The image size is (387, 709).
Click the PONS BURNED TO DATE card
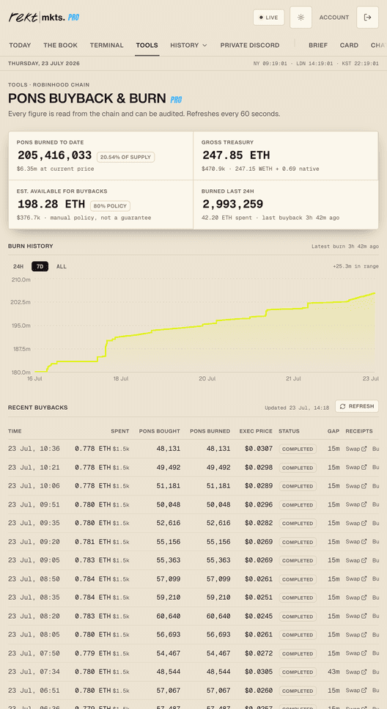click(x=101, y=155)
